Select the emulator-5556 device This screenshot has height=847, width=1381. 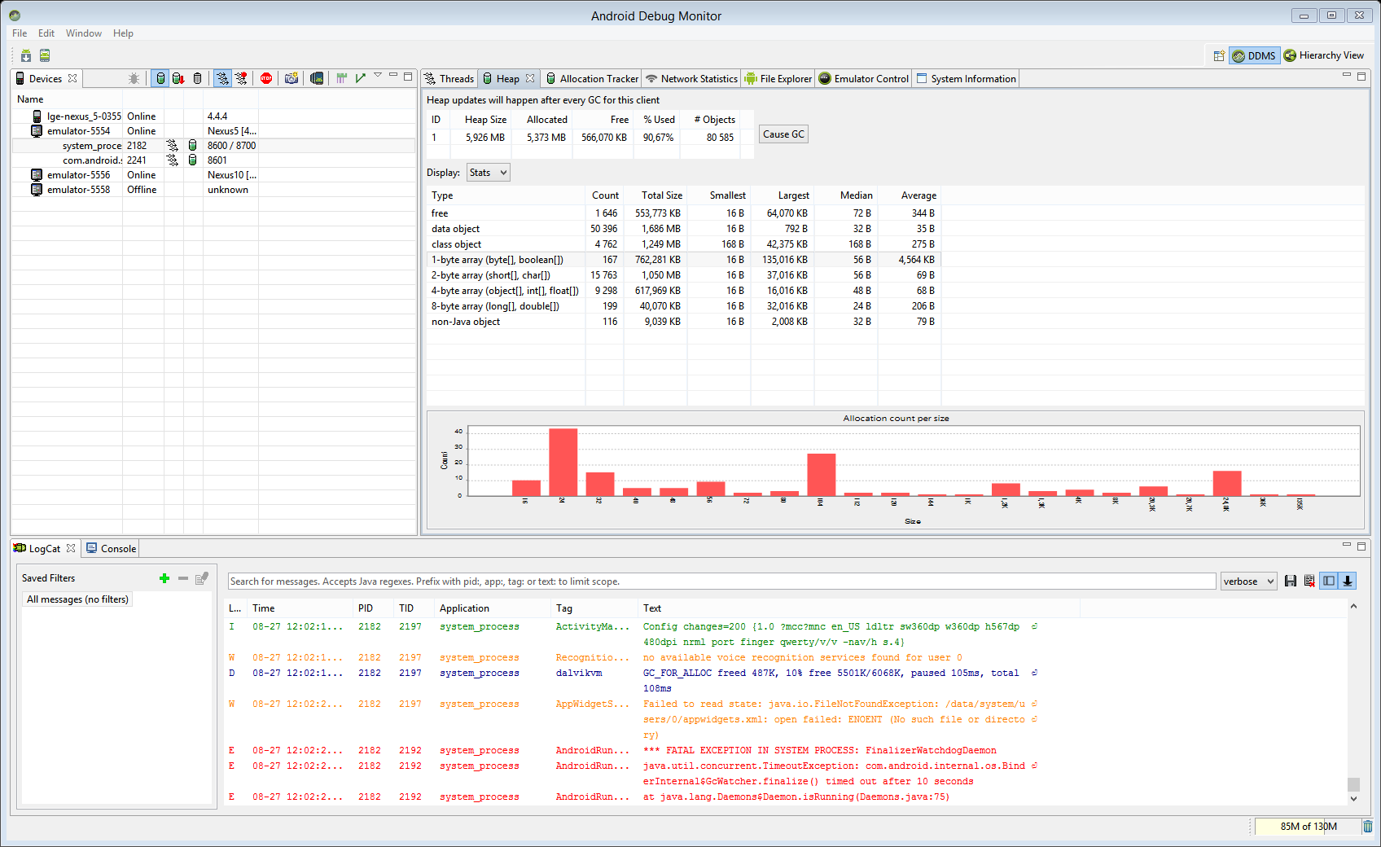click(x=213, y=175)
